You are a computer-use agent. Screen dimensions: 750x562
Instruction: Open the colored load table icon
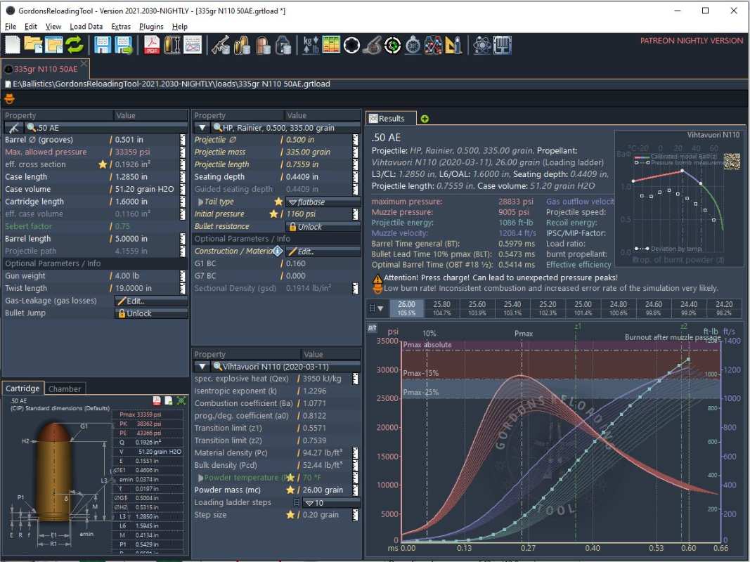(x=331, y=45)
